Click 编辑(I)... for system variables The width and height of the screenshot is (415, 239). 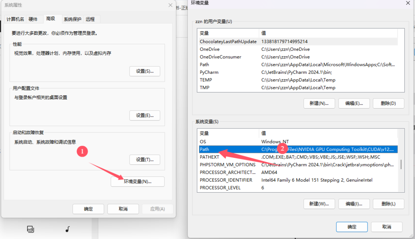pos(353,203)
